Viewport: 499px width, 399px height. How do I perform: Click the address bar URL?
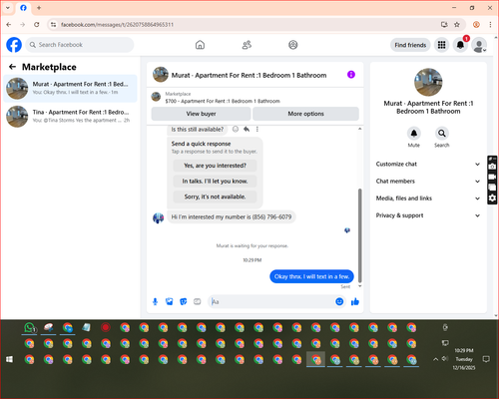[x=117, y=25]
